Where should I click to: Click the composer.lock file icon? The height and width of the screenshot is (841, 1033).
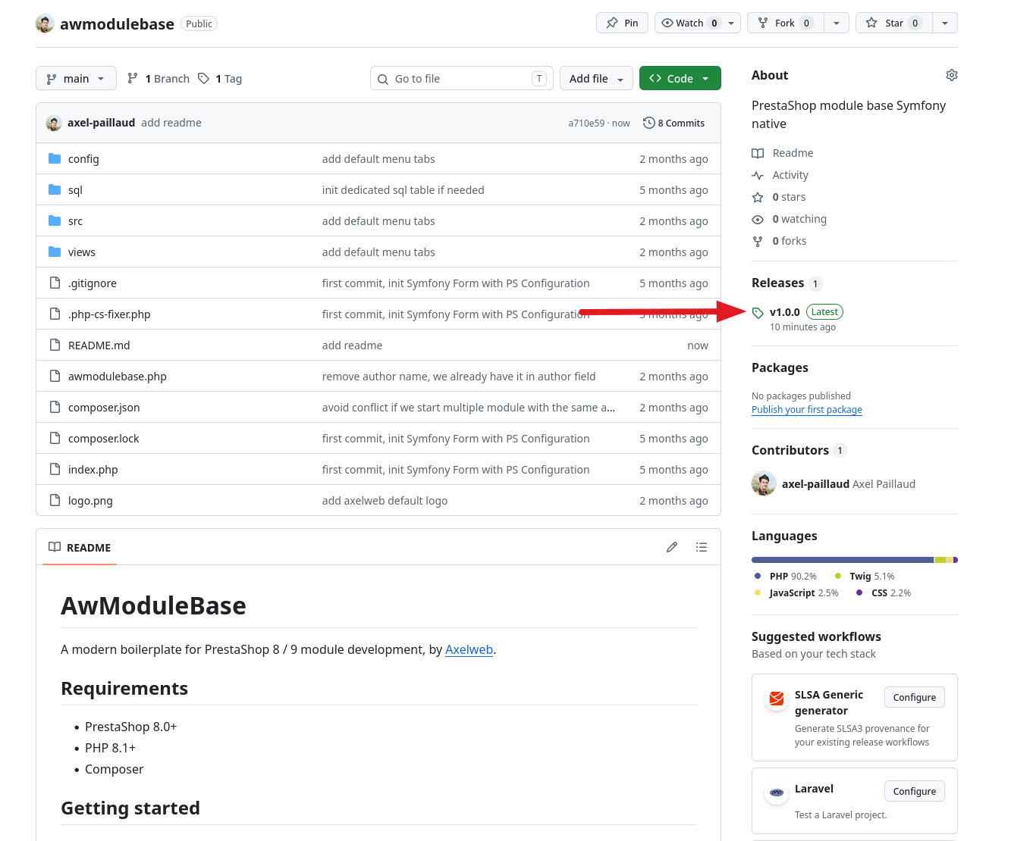(55, 438)
